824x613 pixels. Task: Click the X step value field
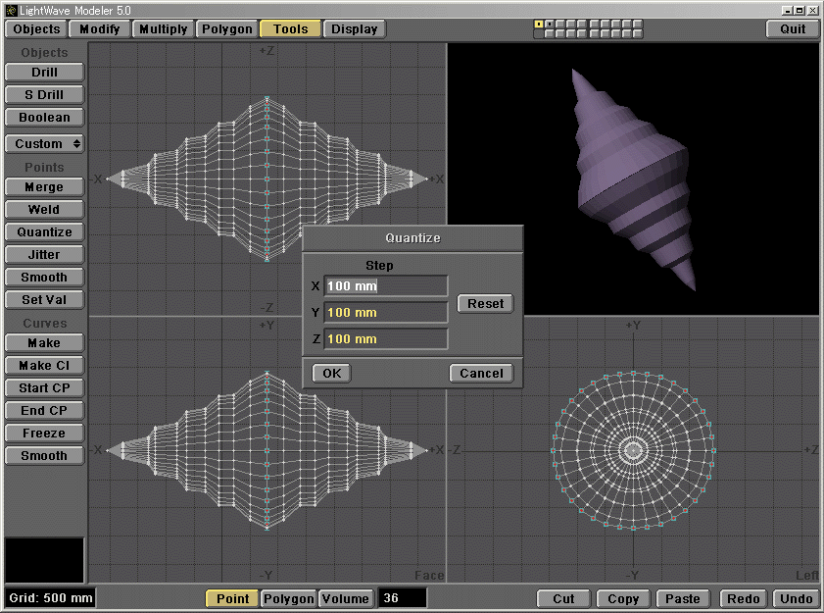click(x=385, y=285)
